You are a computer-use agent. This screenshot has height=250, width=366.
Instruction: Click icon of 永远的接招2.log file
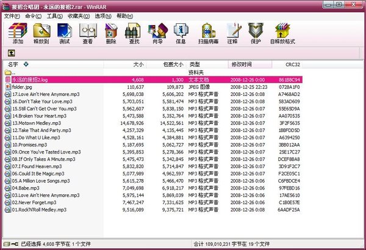[8, 79]
